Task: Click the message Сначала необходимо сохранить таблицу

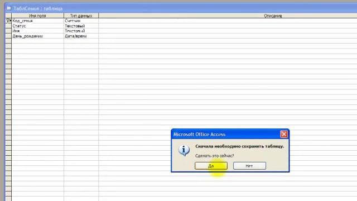Action: tap(239, 146)
